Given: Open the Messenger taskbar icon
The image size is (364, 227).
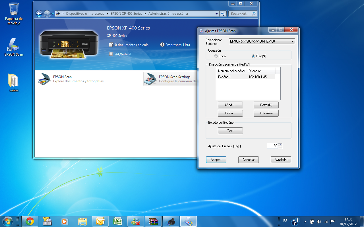Looking at the screenshot, I should pyautogui.click(x=136, y=221).
